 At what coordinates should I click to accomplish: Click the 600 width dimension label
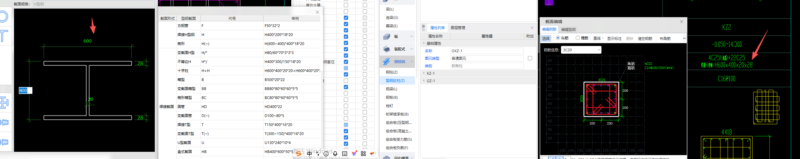(x=88, y=41)
